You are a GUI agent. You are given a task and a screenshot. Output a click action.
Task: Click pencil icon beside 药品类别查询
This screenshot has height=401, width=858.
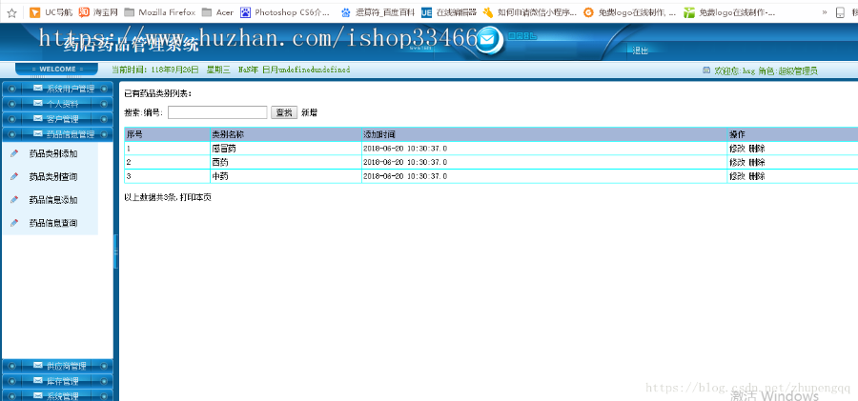pos(14,177)
